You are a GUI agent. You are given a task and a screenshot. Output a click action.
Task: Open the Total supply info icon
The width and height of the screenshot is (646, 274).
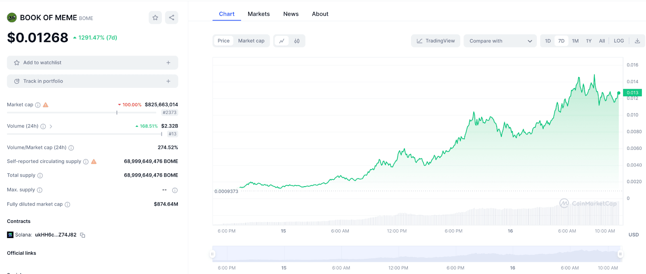click(x=40, y=176)
